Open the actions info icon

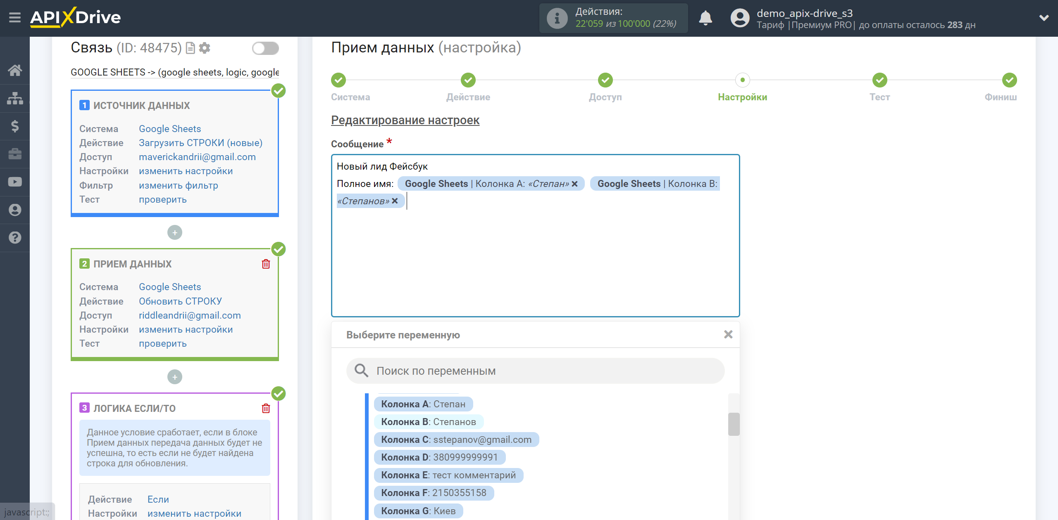pyautogui.click(x=557, y=18)
